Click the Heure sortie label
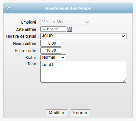This screenshot has width=136, height=121. tap(27, 51)
